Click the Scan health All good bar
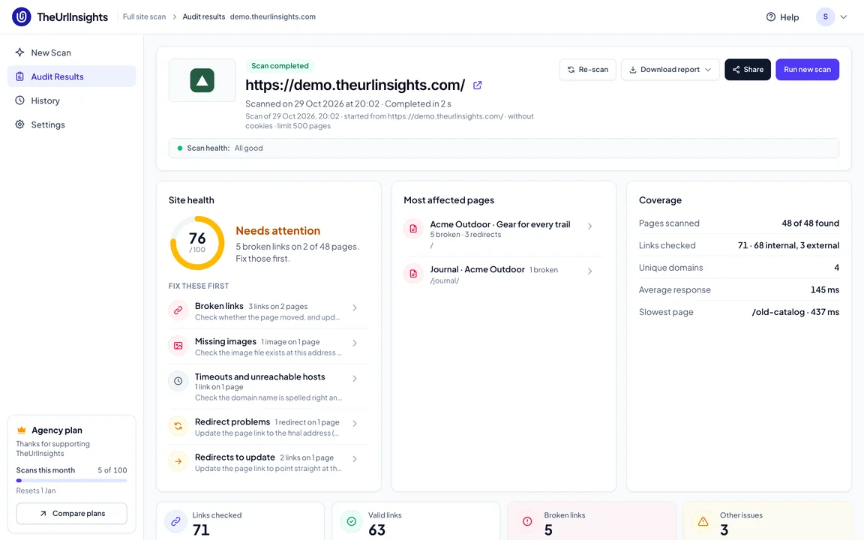Viewport: 864px width, 540px height. pyautogui.click(x=504, y=148)
